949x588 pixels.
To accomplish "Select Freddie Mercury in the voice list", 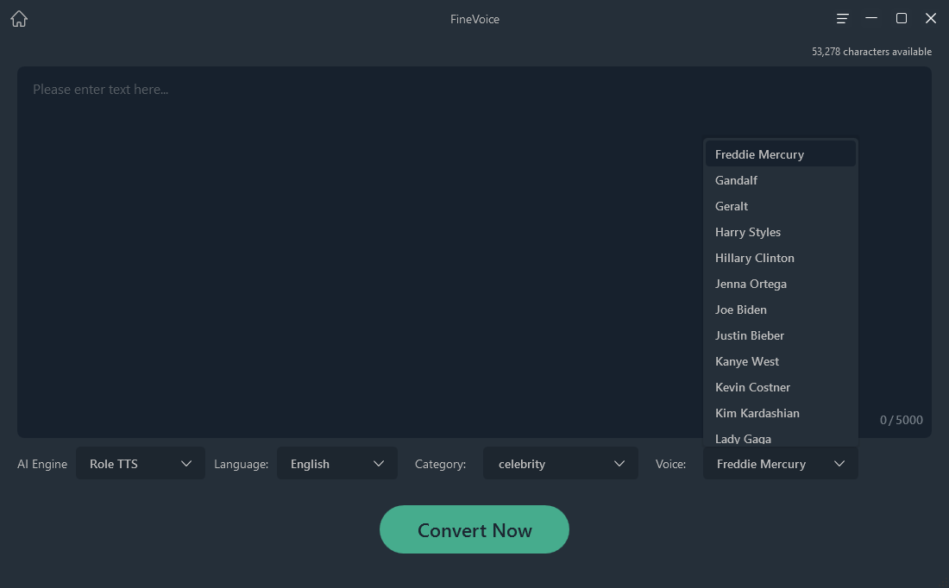I will [780, 154].
